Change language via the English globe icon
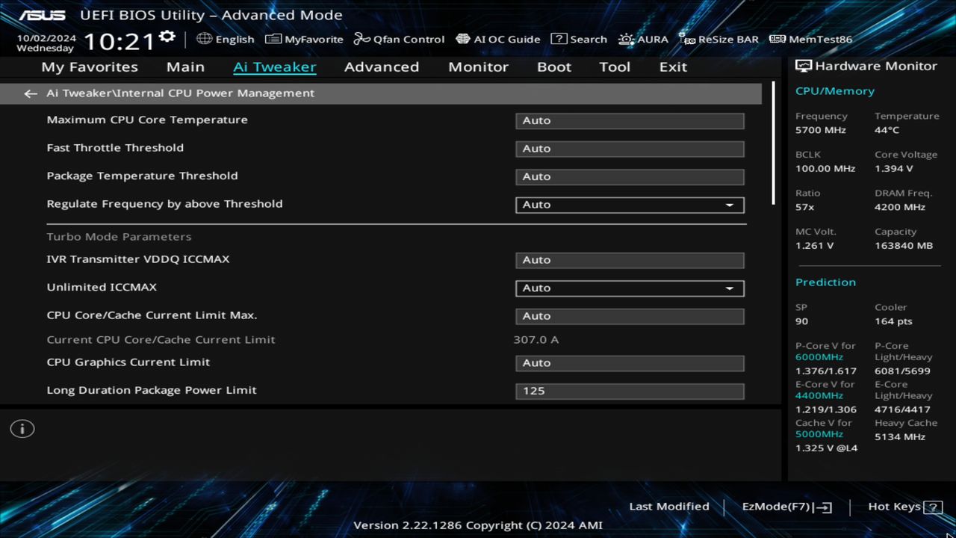Viewport: 956px width, 538px height. coord(225,39)
